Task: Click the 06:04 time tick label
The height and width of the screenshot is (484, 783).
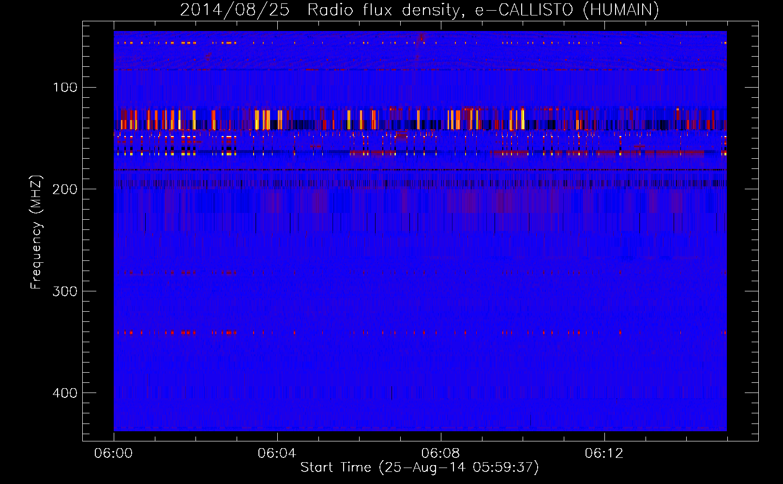Action: click(277, 453)
